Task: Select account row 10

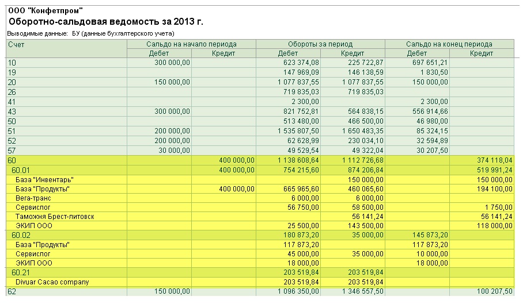Action: (x=260, y=63)
